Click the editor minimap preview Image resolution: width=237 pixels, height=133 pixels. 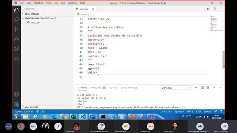tap(216, 23)
